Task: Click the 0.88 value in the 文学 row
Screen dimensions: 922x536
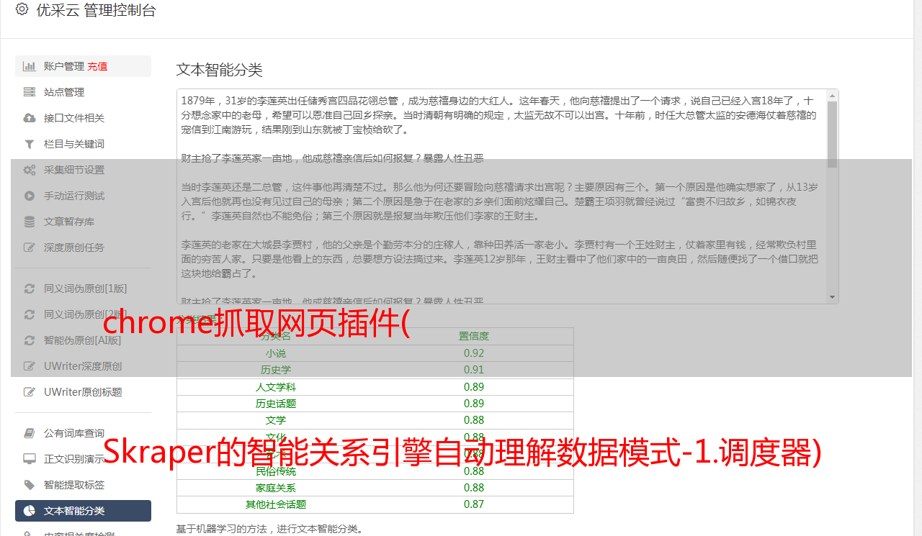Action: [x=474, y=420]
